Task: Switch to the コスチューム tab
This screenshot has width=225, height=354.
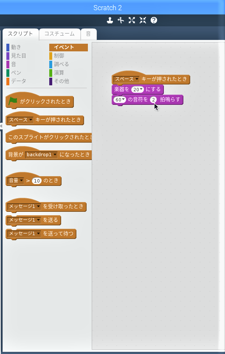Action: pyautogui.click(x=59, y=34)
